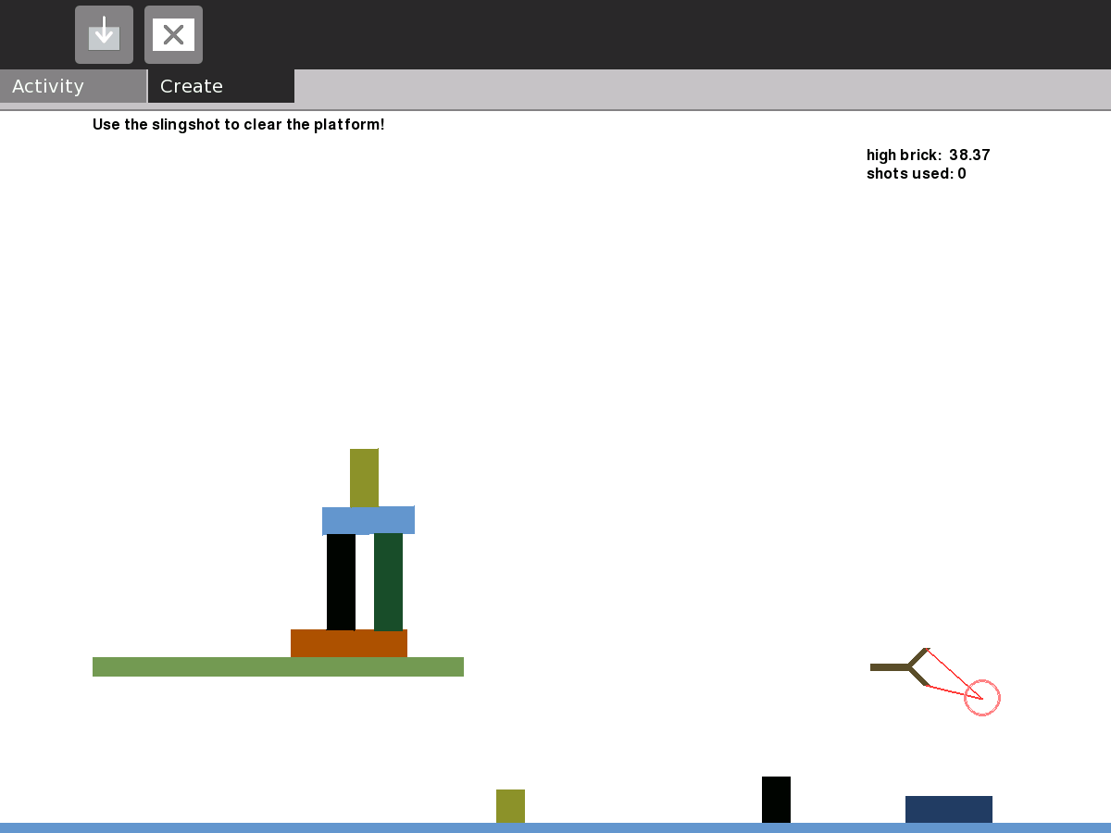Image resolution: width=1111 pixels, height=833 pixels.
Task: Click the "Use the slingshot" instruction text
Action: [238, 125]
